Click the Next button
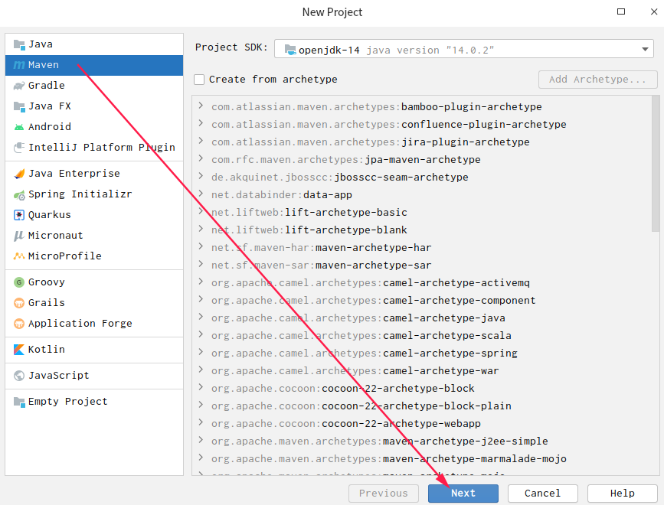This screenshot has width=664, height=505. 463,494
